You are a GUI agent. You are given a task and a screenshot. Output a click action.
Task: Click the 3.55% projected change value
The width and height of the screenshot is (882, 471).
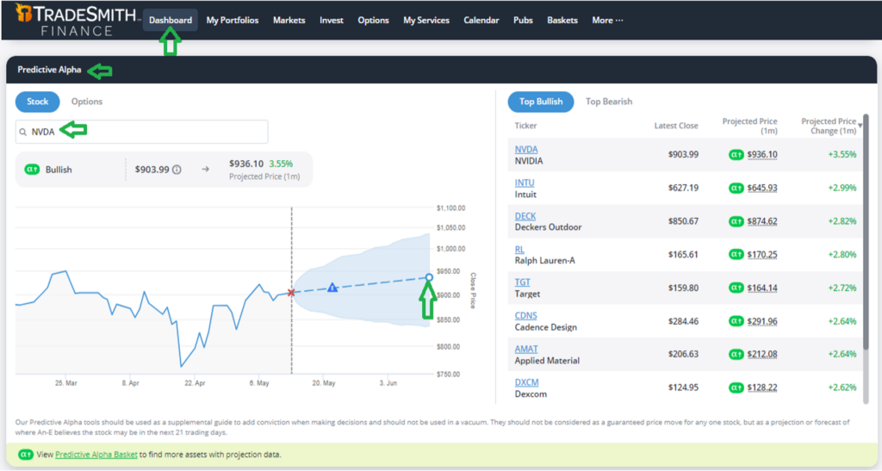tap(281, 164)
